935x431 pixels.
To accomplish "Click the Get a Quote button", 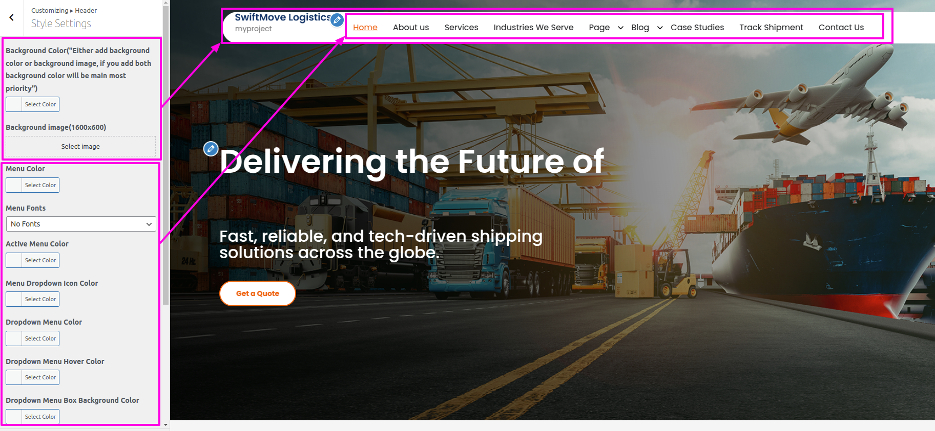I will point(258,293).
